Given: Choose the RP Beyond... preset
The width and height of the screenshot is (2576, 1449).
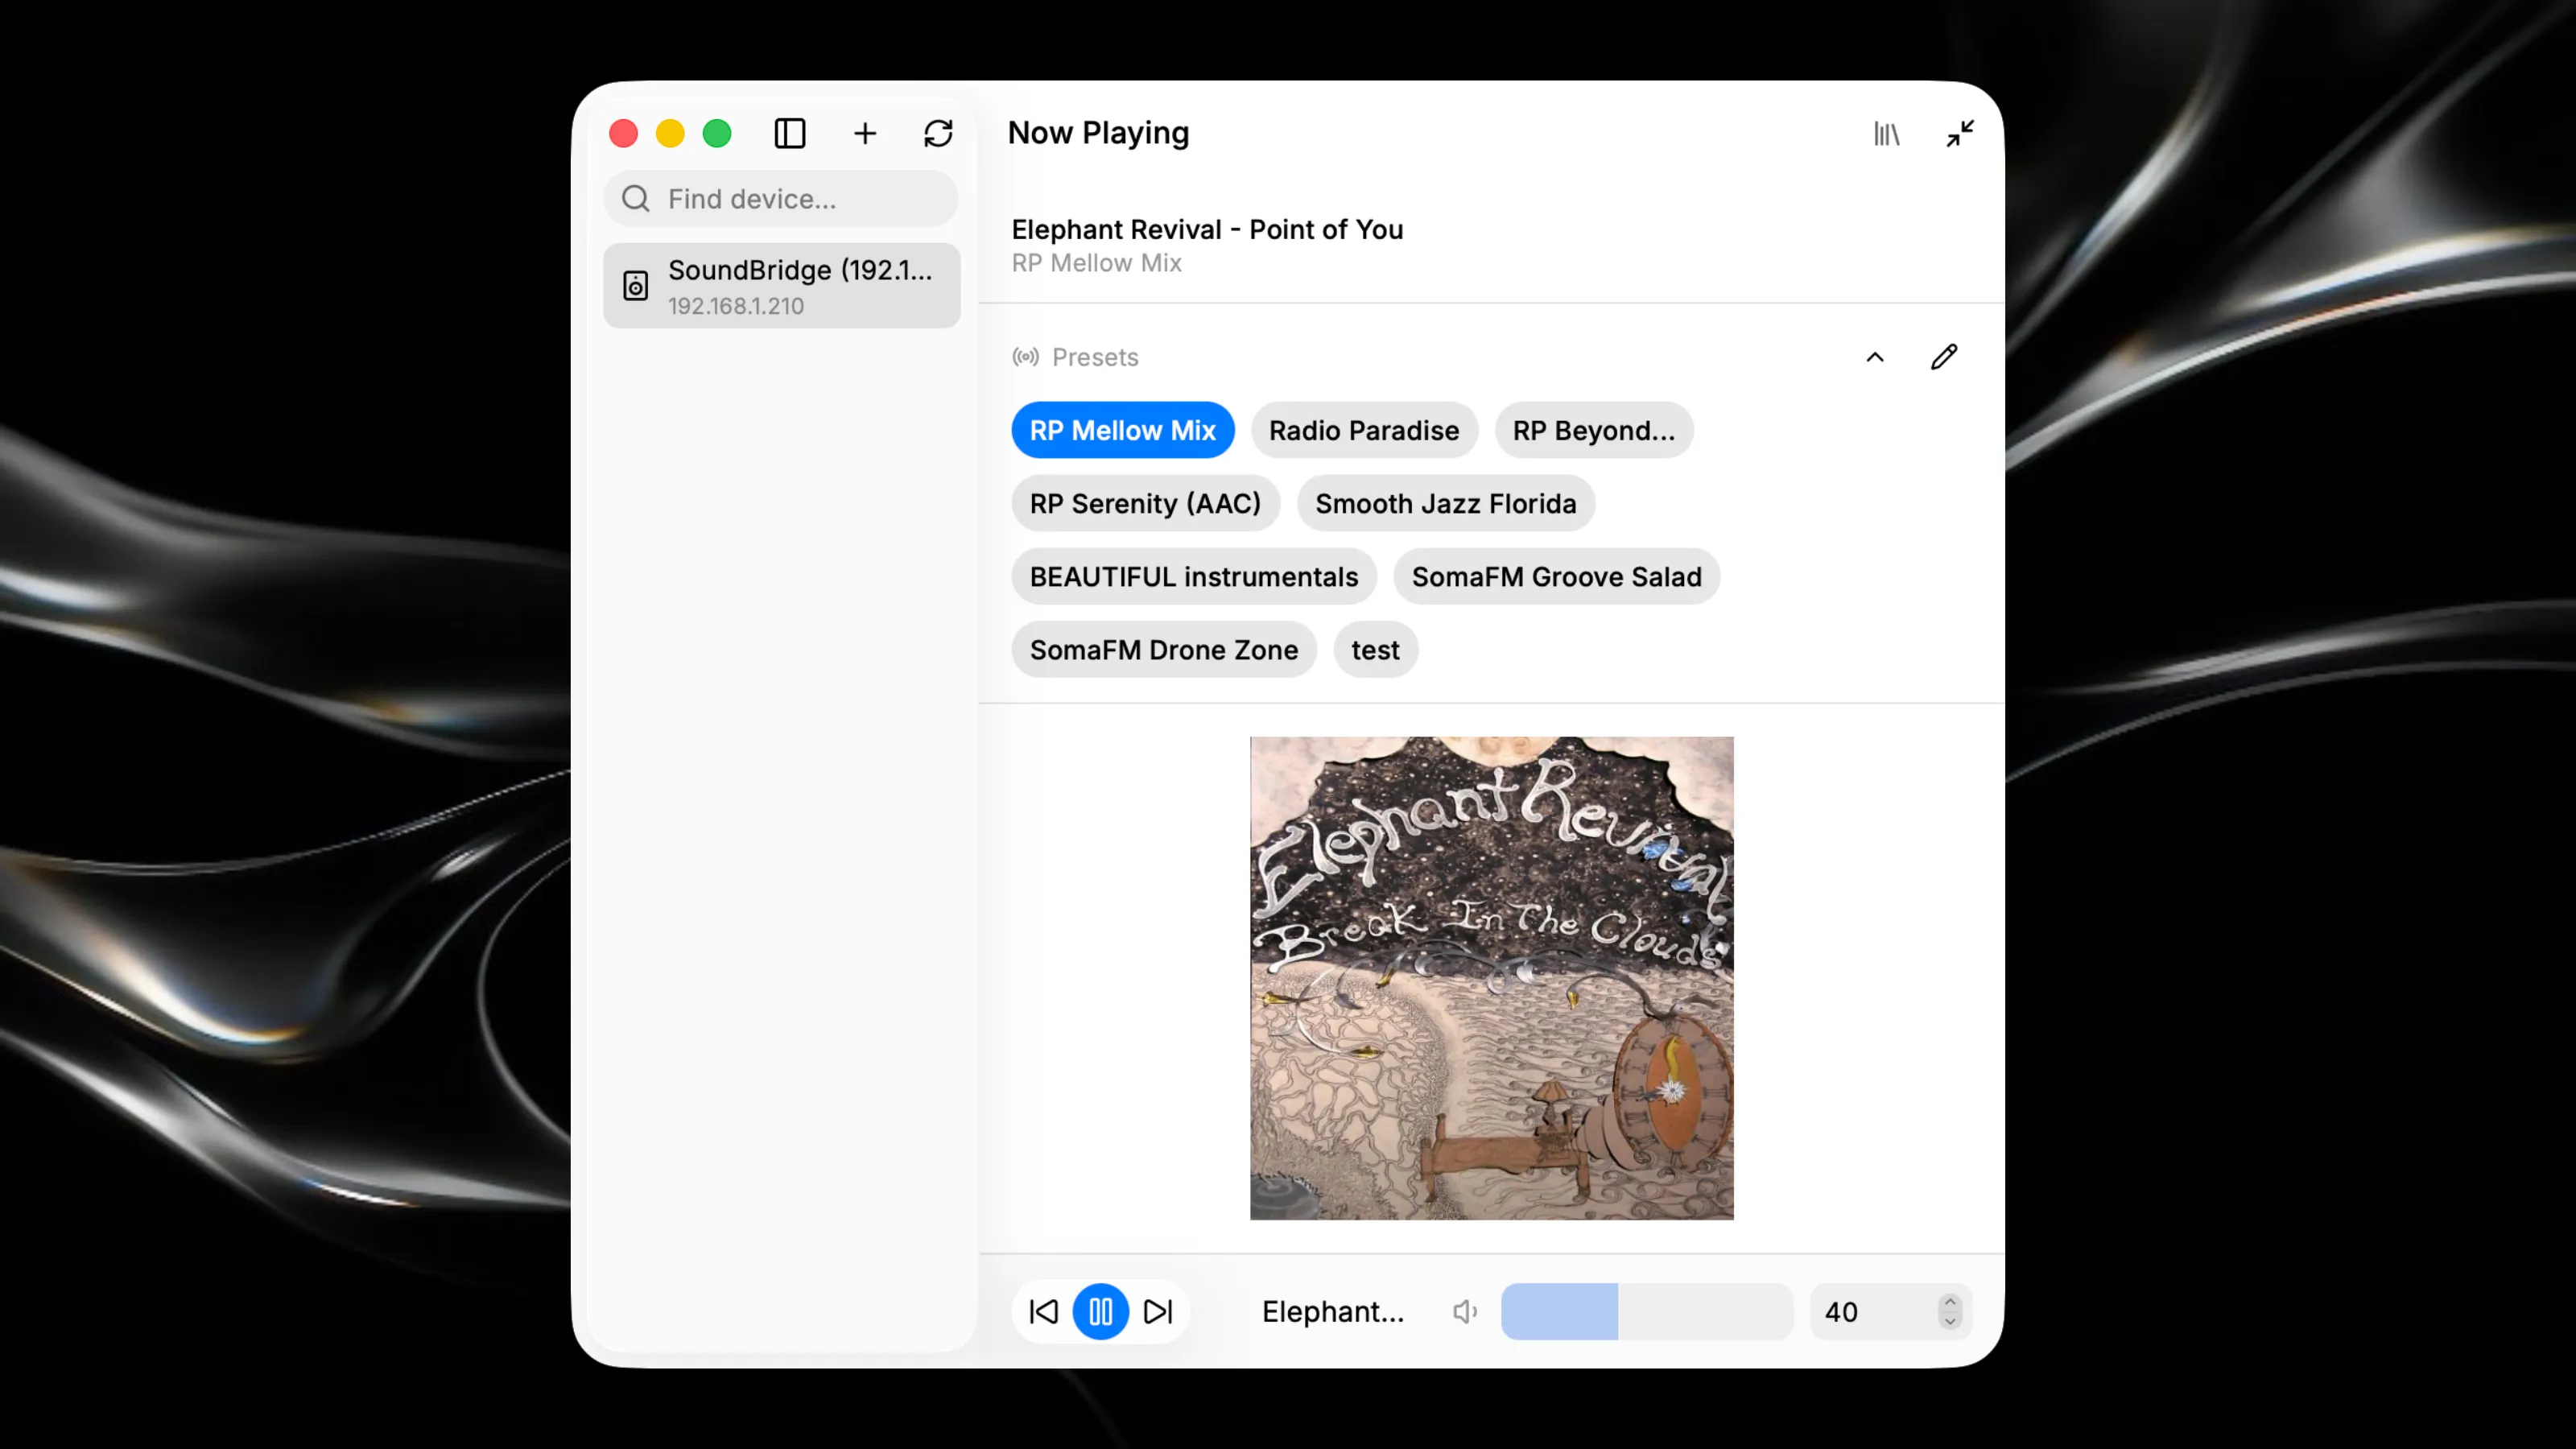Looking at the screenshot, I should tap(1593, 430).
